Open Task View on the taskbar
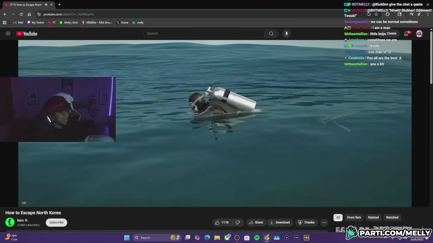Viewport: 433px width, 243px height. point(188,238)
